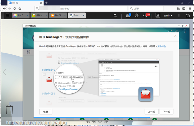Go back with browser back arrow
The image size is (194, 126).
pos(4,9)
